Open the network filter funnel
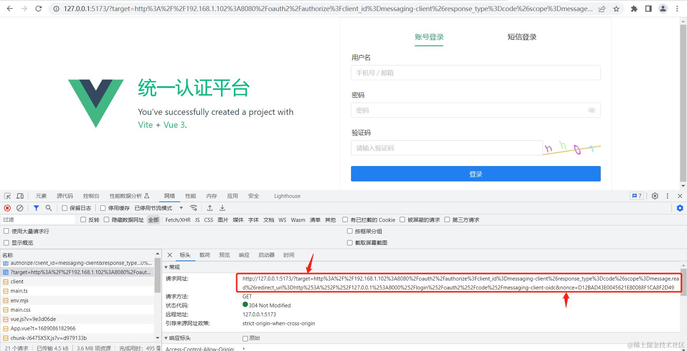This screenshot has width=687, height=351. 36,208
